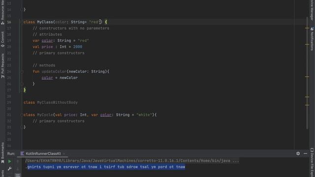Collapse updateColor function fold marker on line 24
This screenshot has width=315, height=177.
pyautogui.click(x=22, y=71)
